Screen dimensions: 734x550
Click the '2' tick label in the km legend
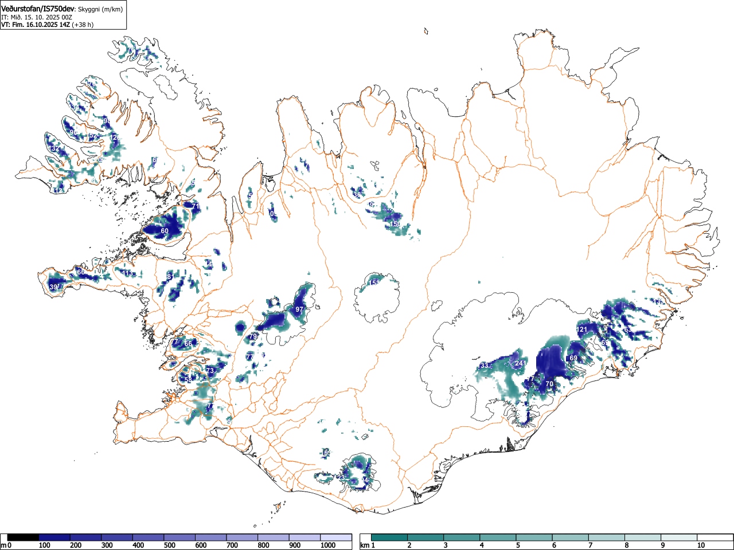(x=409, y=545)
